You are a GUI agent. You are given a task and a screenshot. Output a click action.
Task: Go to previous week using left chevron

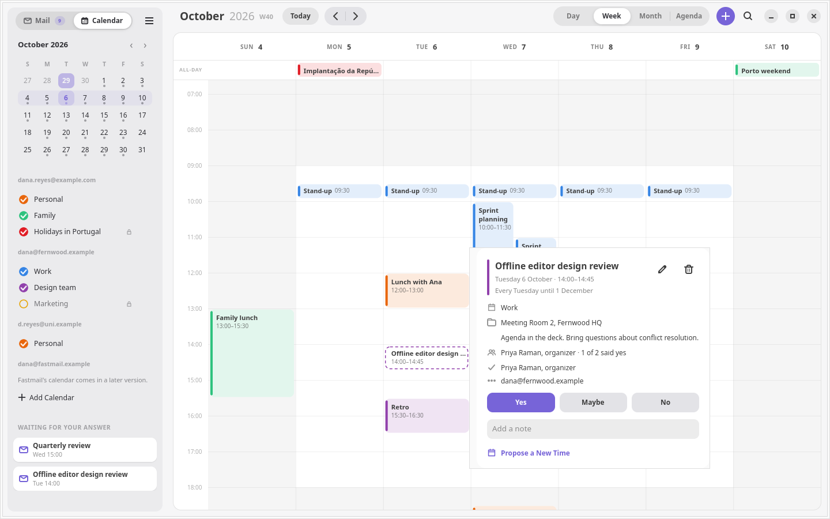[x=335, y=16]
